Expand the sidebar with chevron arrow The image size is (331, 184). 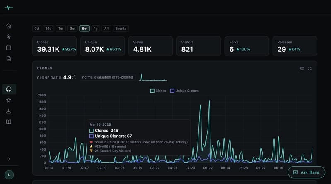click(9, 159)
